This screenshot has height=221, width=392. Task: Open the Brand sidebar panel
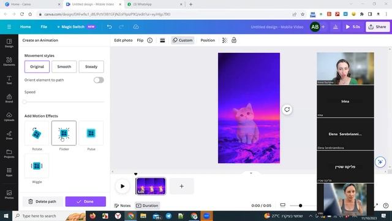pos(9,98)
